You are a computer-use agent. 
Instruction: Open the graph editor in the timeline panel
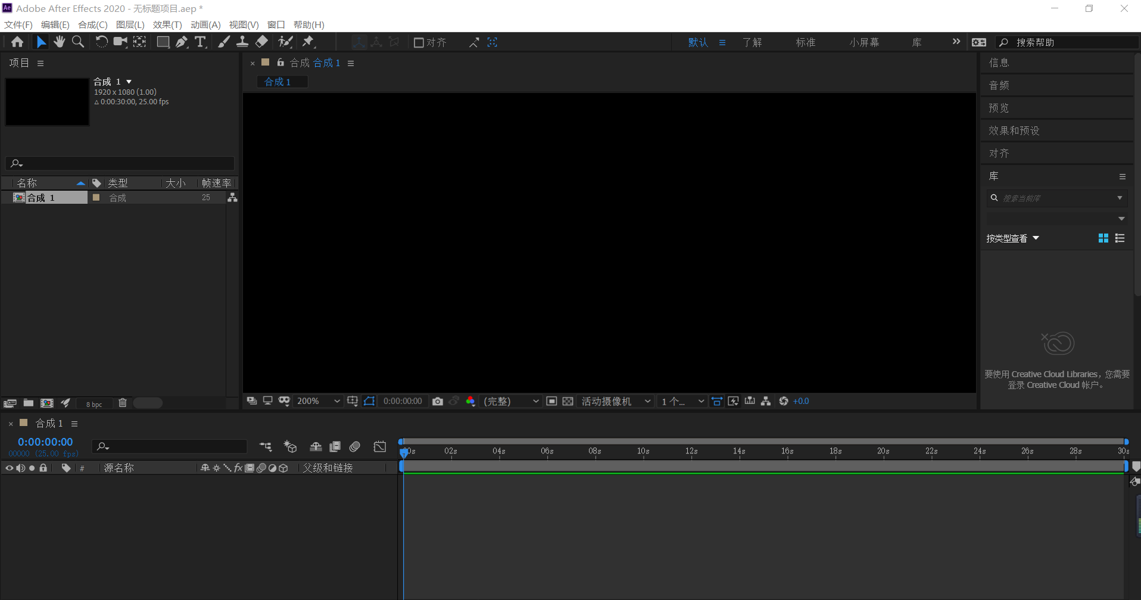coord(379,446)
